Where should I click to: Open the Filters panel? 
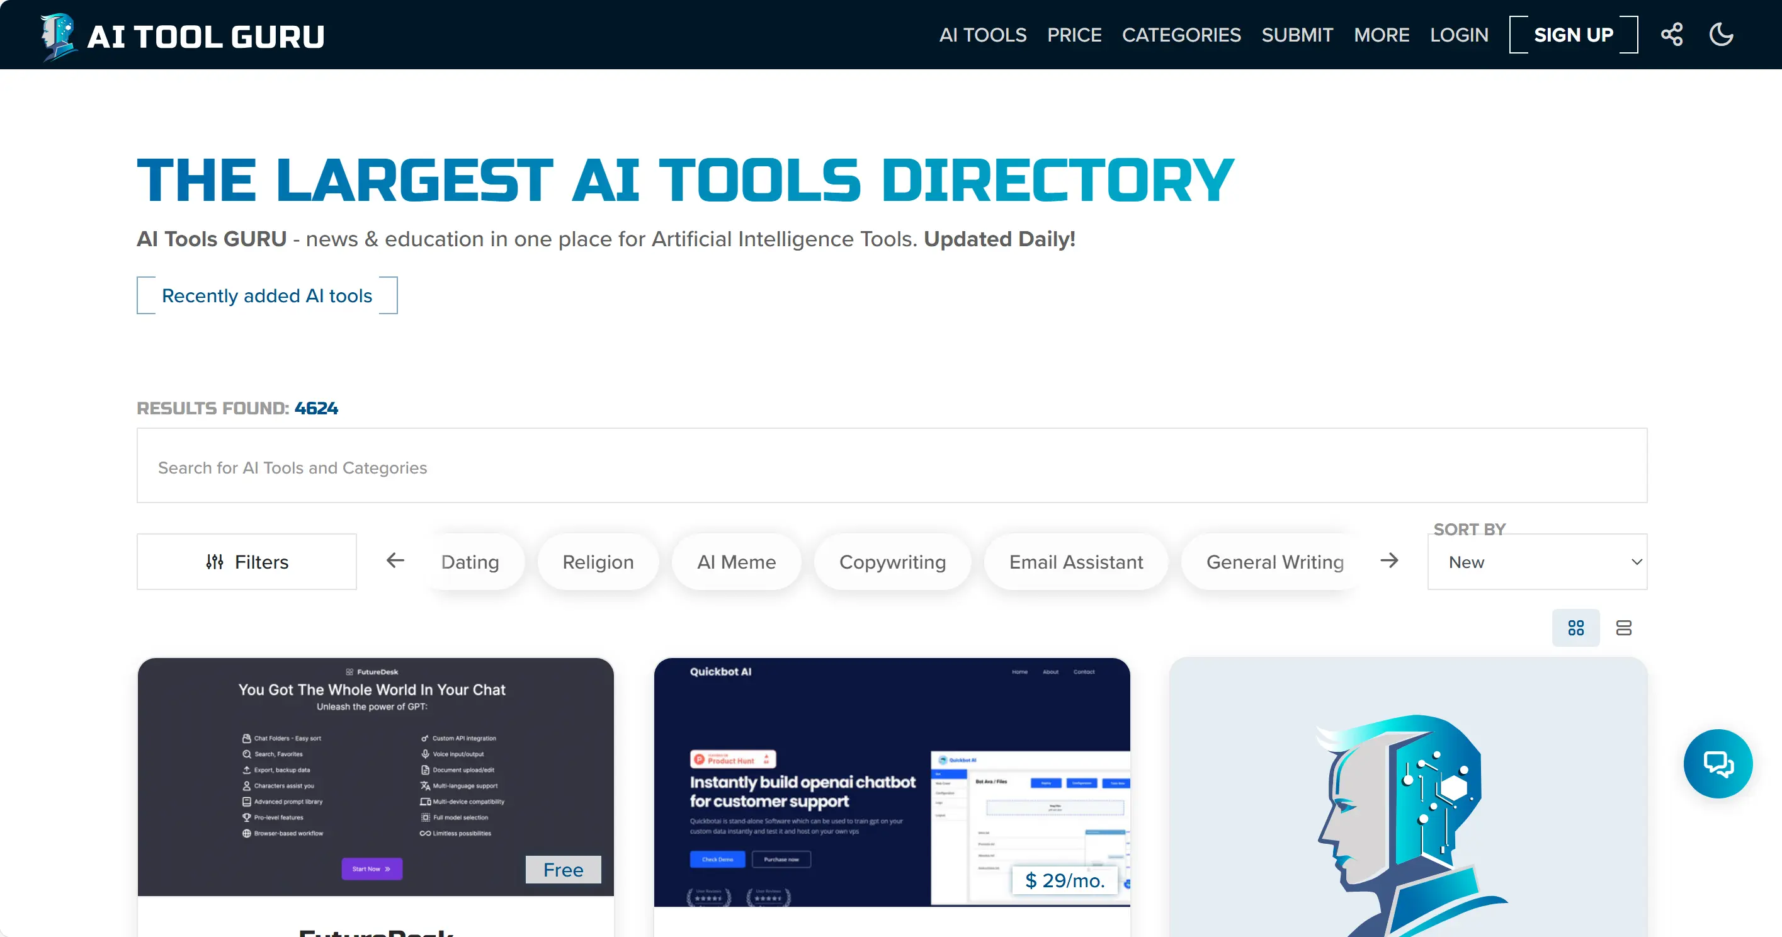(x=247, y=562)
